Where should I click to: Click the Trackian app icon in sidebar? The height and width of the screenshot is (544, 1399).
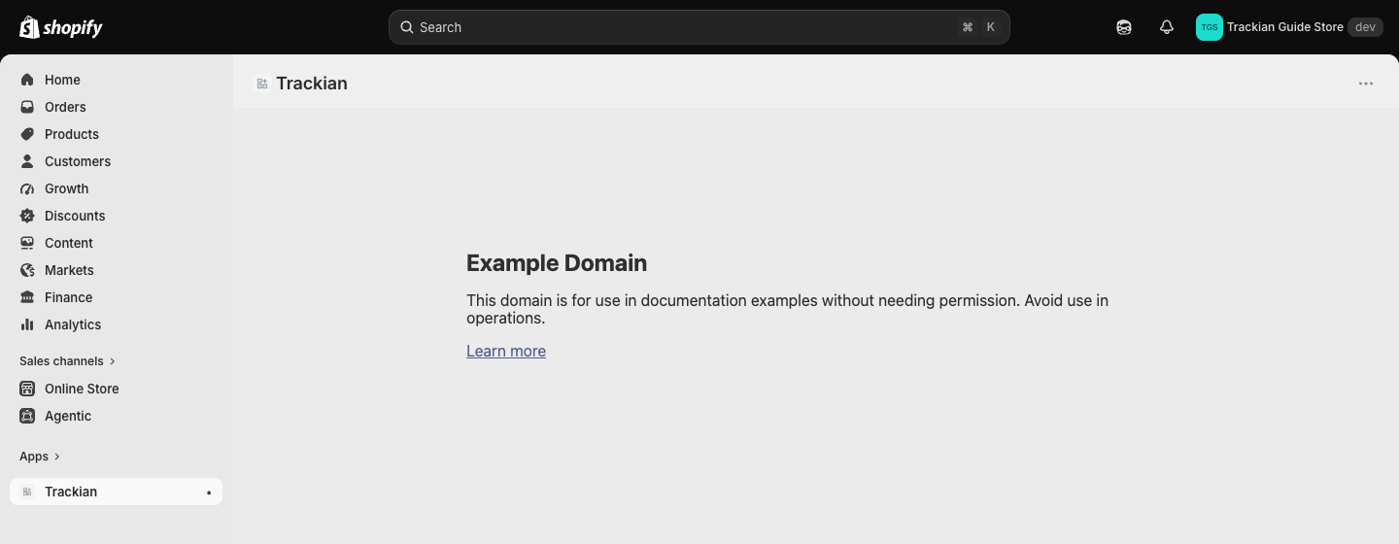(x=27, y=492)
